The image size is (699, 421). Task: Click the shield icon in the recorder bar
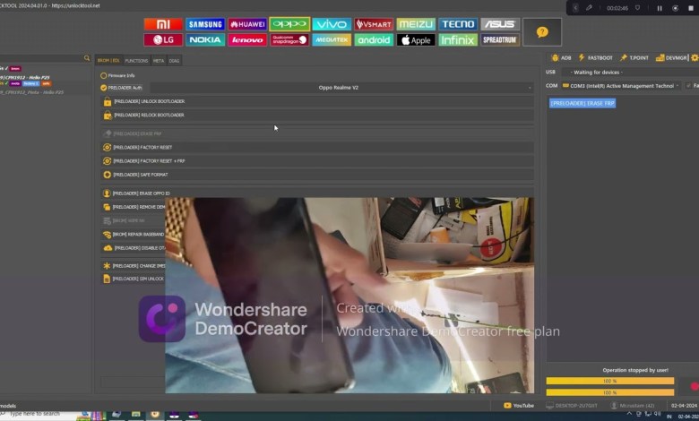(x=637, y=8)
